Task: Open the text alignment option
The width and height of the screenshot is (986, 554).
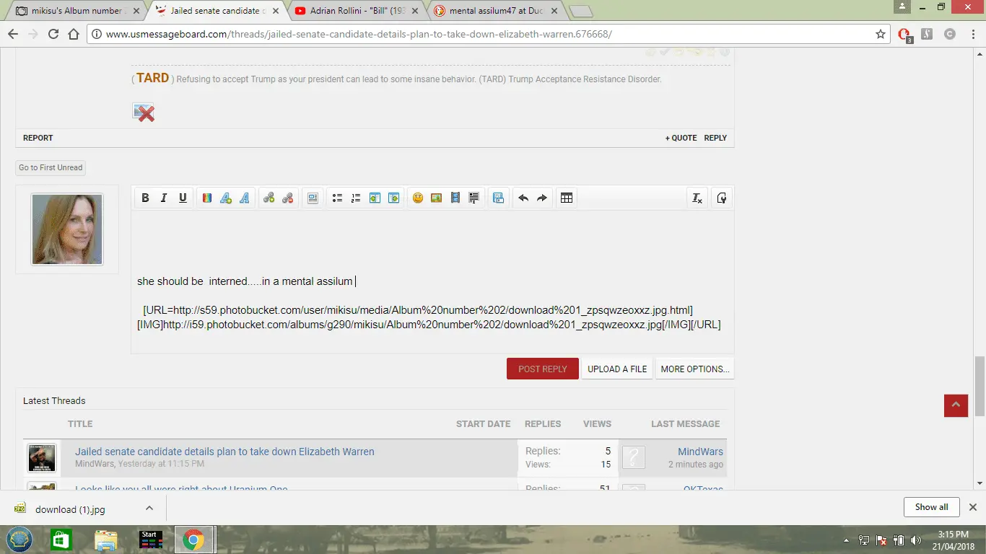Action: 313,198
